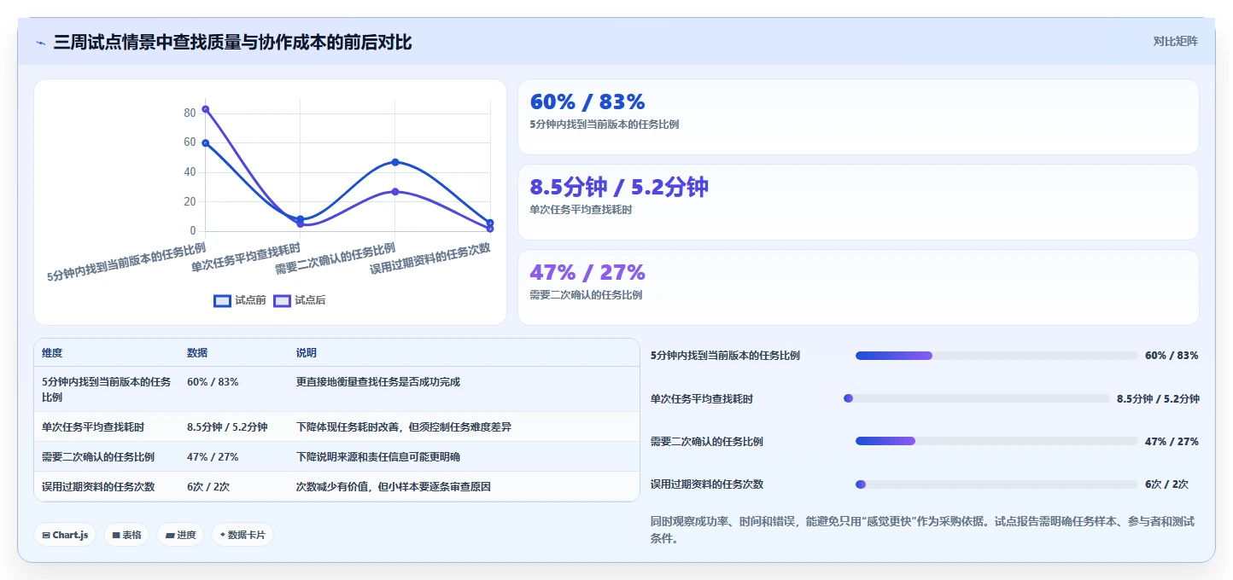Viewport: 1233px width, 580px height.
Task: Click table cell 下降体现任务耗时改善，但须控制任务难度差异
Action: pyautogui.click(x=404, y=427)
